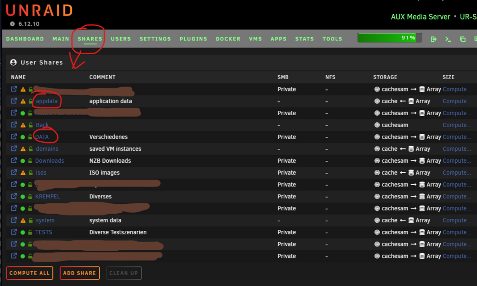Open the SHARES tab
The width and height of the screenshot is (477, 286).
(x=90, y=39)
